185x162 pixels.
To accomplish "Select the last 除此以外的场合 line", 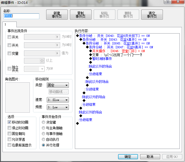I will (x=90, y=112).
